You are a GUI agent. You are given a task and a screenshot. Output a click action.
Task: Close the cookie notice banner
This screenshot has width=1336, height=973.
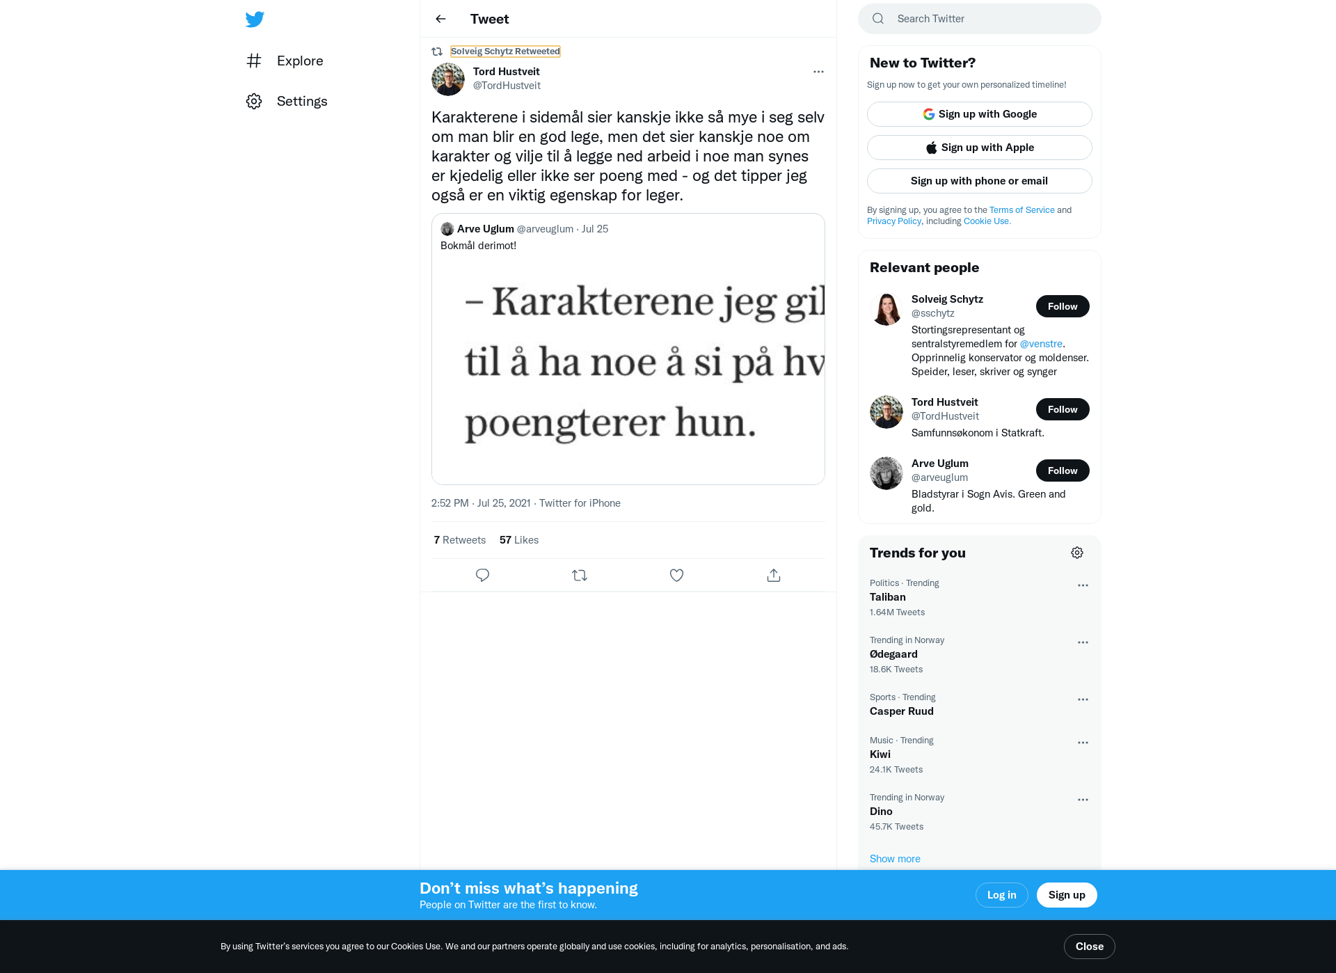point(1090,947)
